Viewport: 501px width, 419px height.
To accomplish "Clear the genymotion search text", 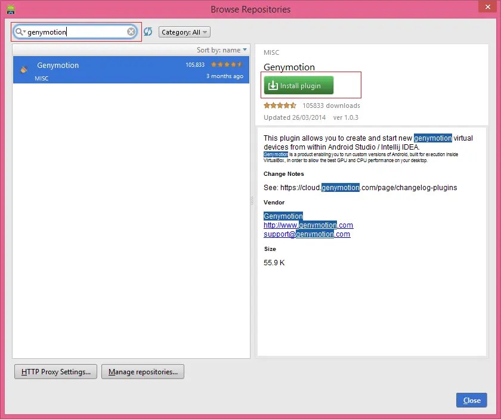I will (131, 32).
